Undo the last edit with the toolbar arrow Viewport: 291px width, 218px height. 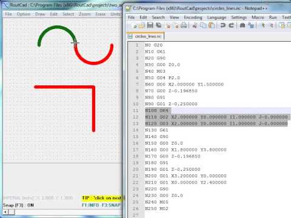point(223,25)
